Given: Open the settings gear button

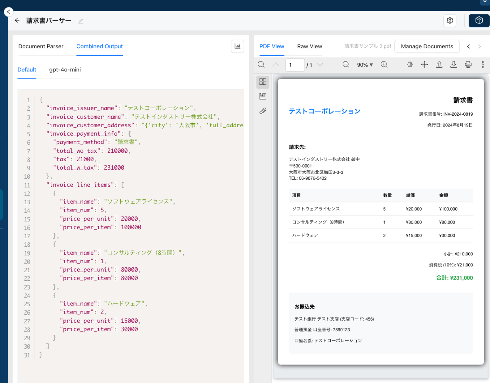Looking at the screenshot, I should coord(450,21).
